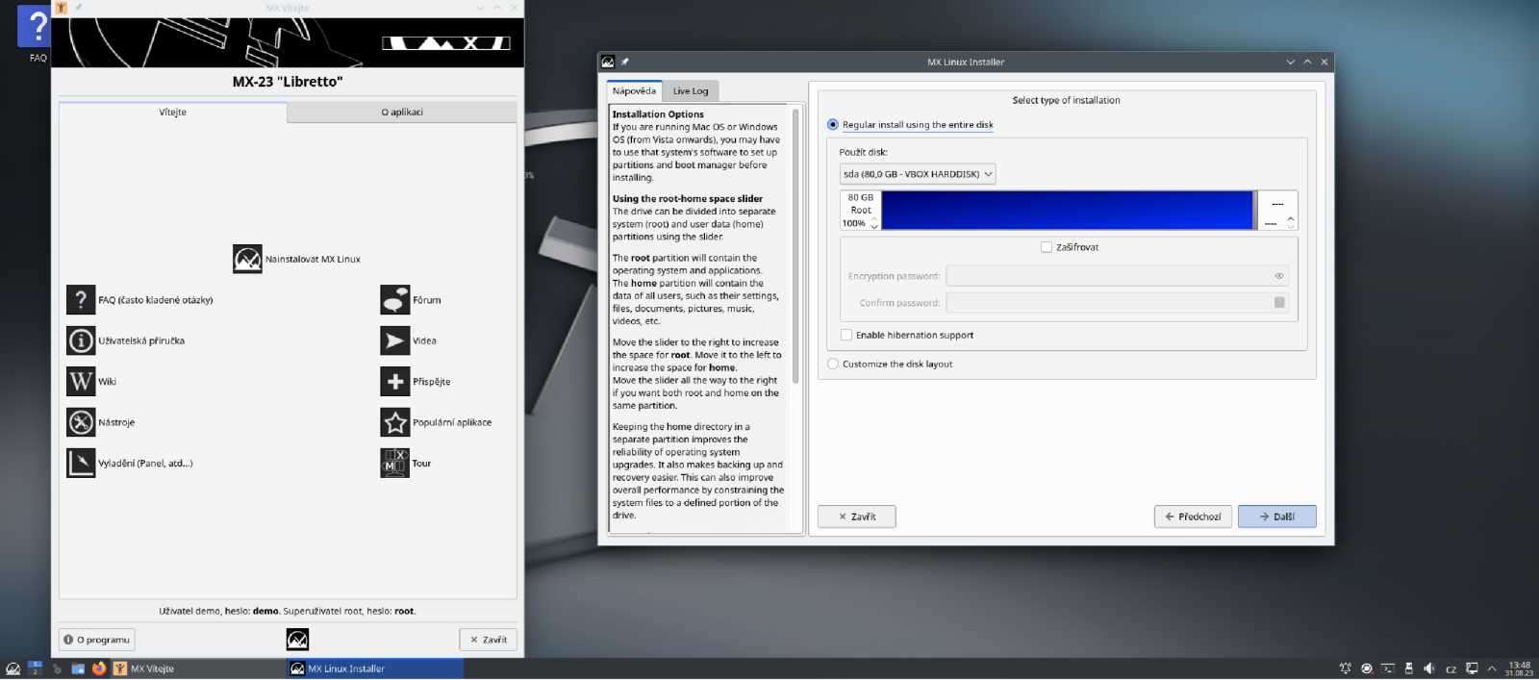Image resolution: width=1539 pixels, height=680 pixels.
Task: Start the Tour icon
Action: [x=395, y=464]
